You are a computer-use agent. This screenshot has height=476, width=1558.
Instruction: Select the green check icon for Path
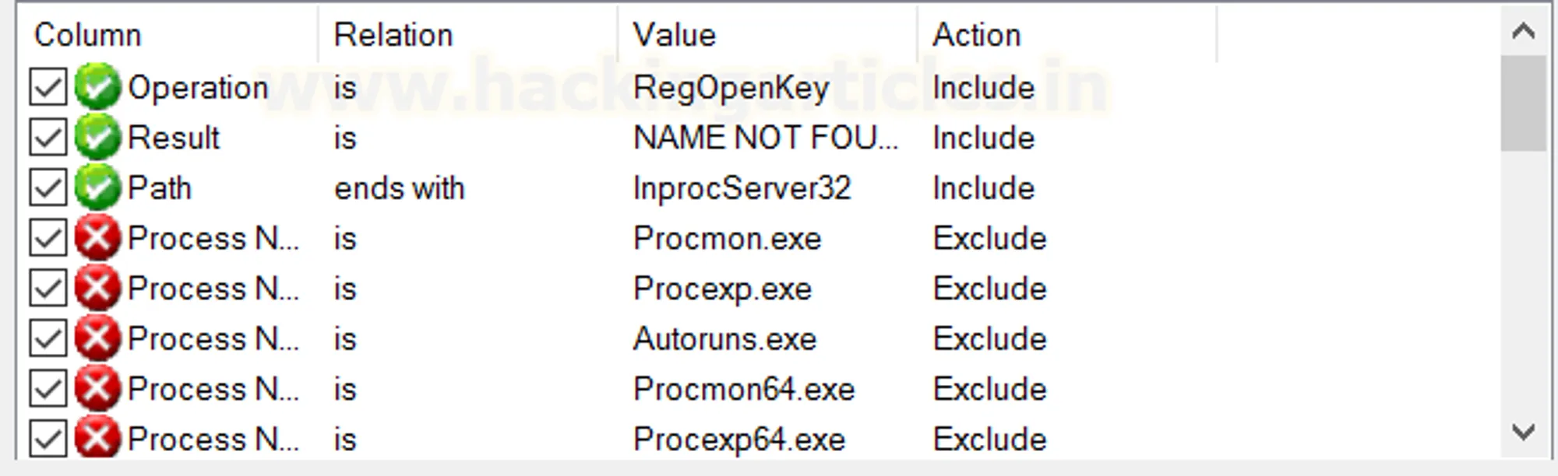click(97, 187)
